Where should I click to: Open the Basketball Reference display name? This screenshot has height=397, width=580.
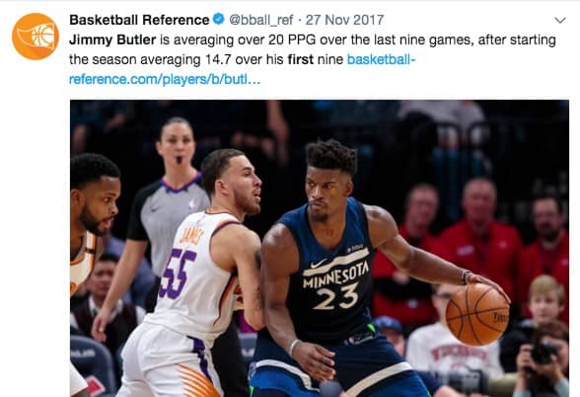(x=139, y=20)
